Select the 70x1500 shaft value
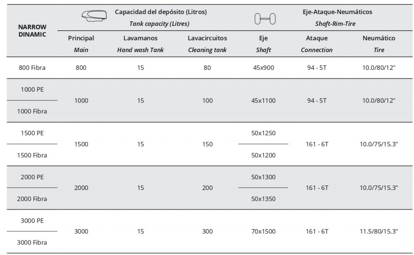Screen dimensions: 414x255 click(x=263, y=232)
